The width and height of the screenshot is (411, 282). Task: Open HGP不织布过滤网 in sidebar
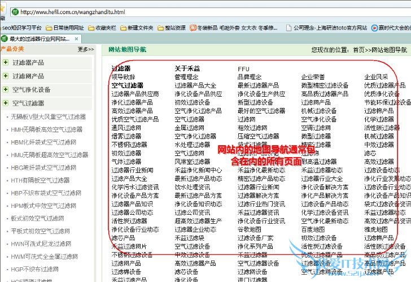pos(34,269)
